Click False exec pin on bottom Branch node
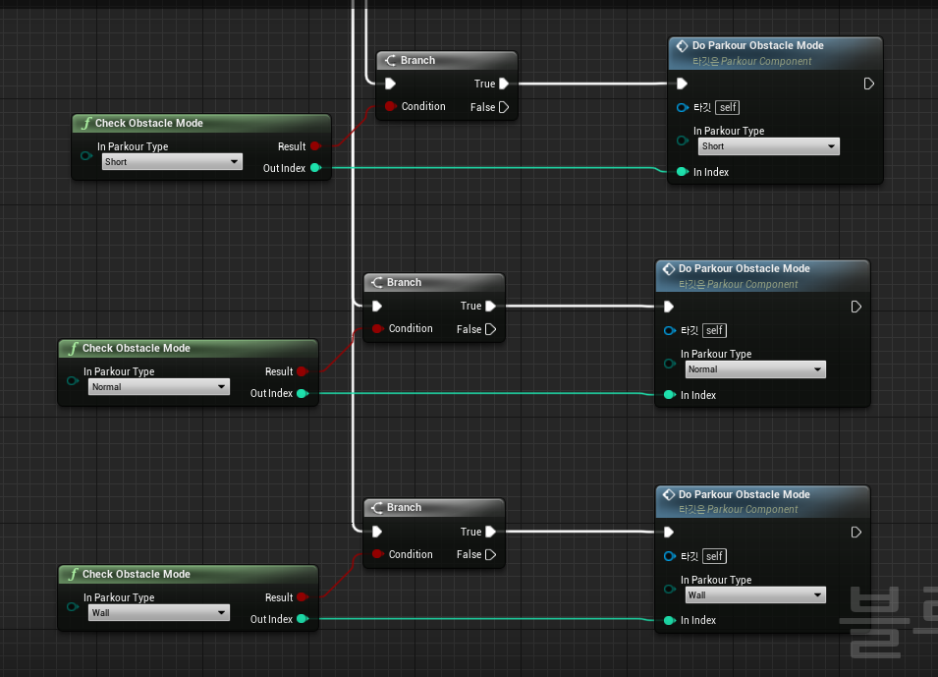 (490, 555)
